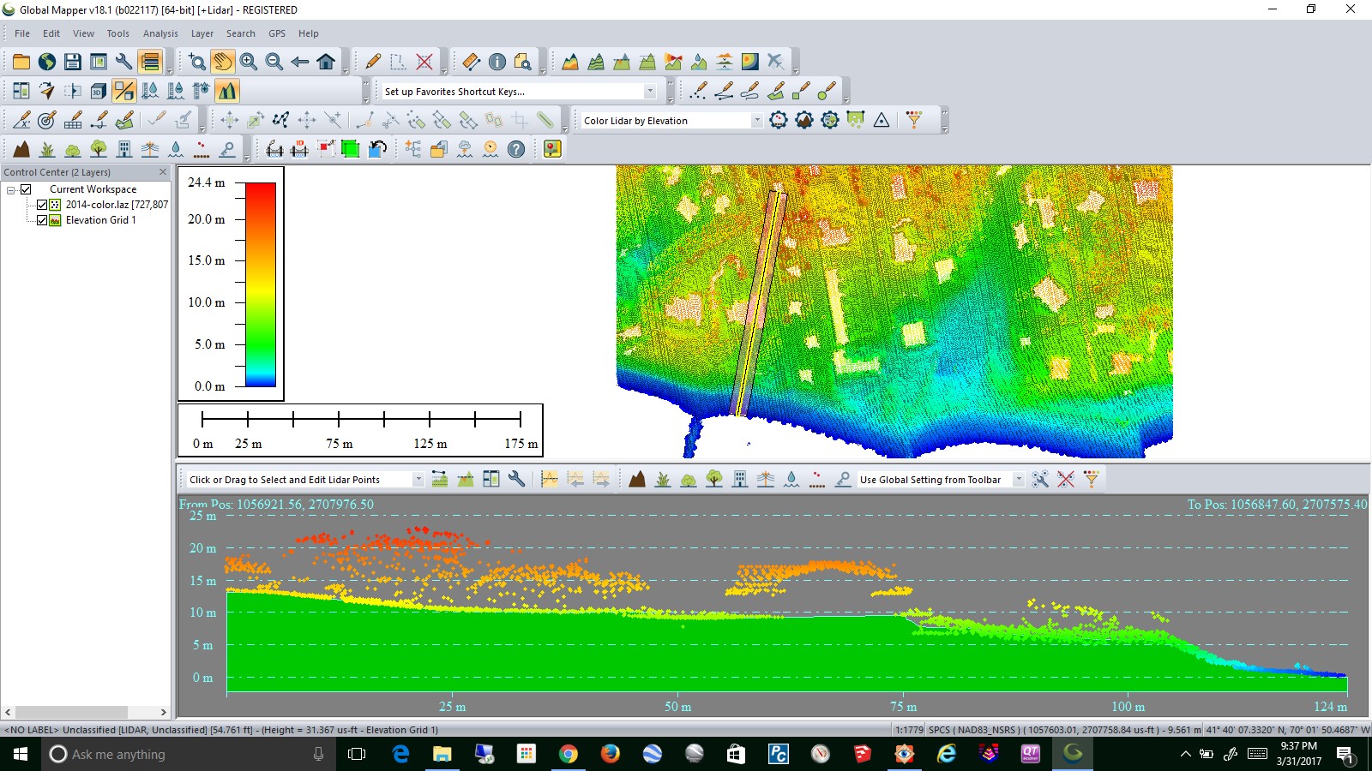Click the Zoom In magnifier
Viewport: 1372px width, 771px height.
pos(249,62)
